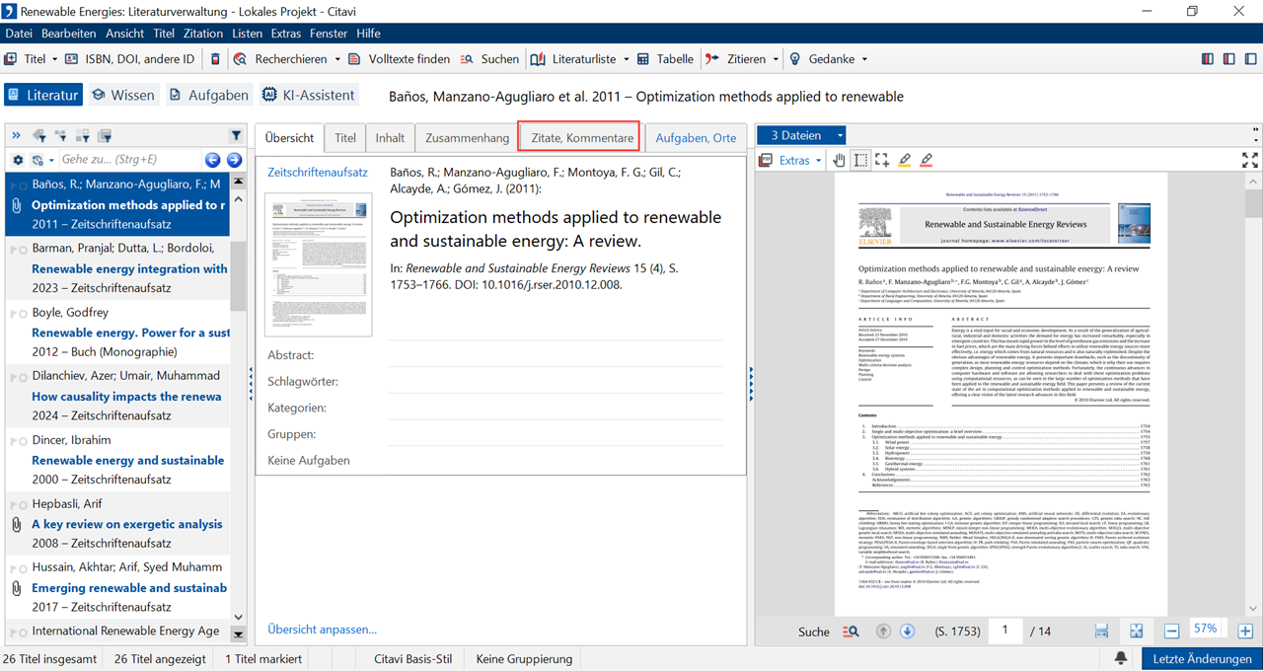Navigate back with the blue left arrow
The image size is (1263, 671).
coord(212,160)
